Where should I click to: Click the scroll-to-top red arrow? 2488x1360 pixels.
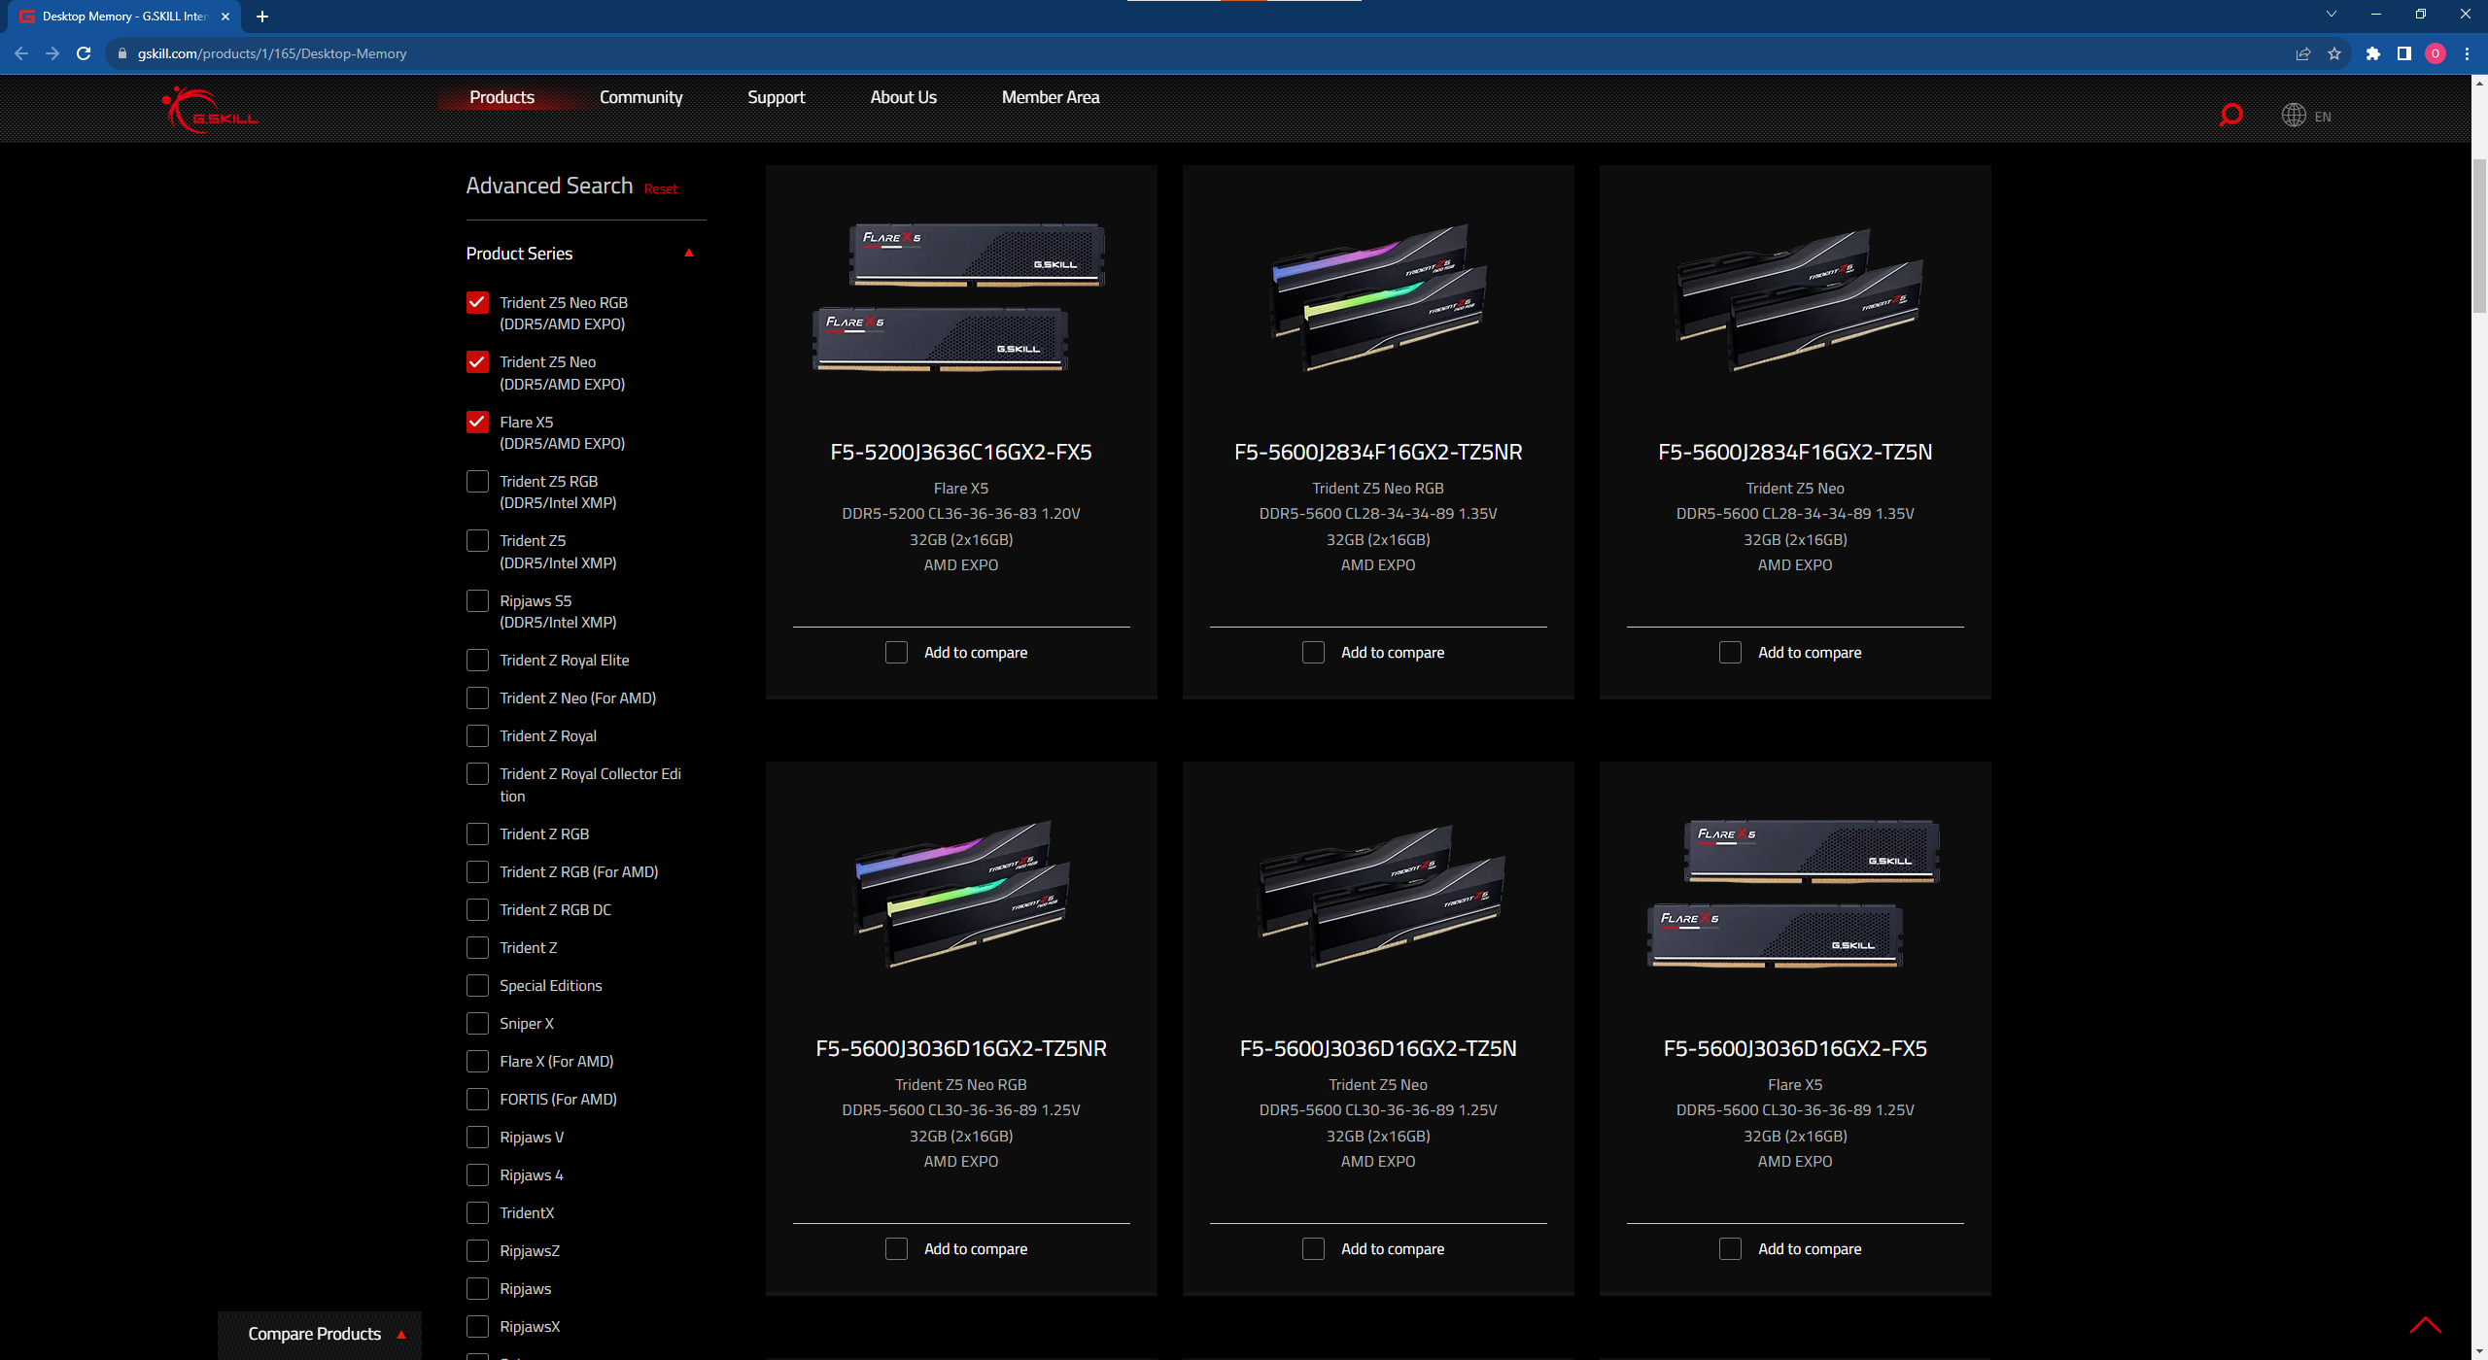tap(2426, 1325)
